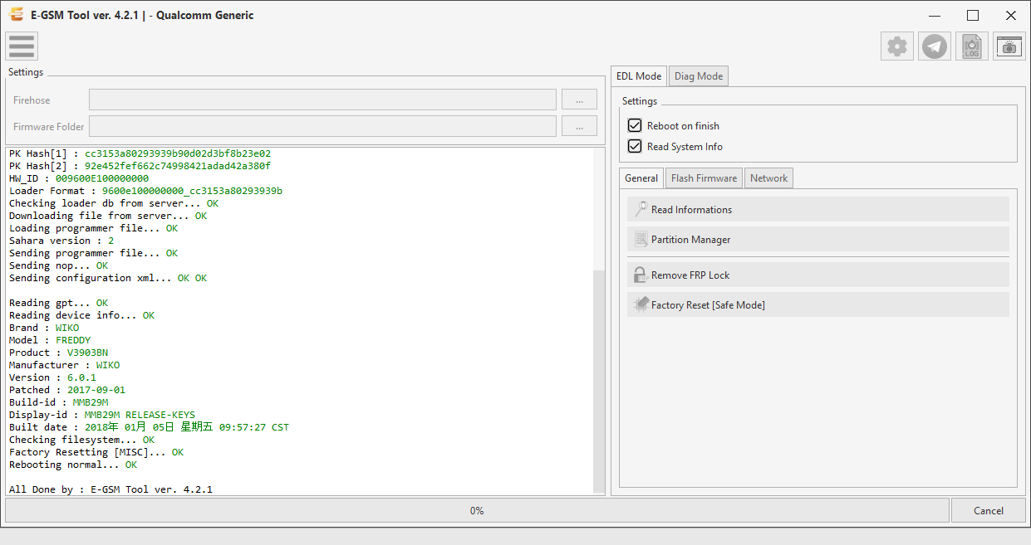
Task: Open settings gear icon
Action: point(897,46)
